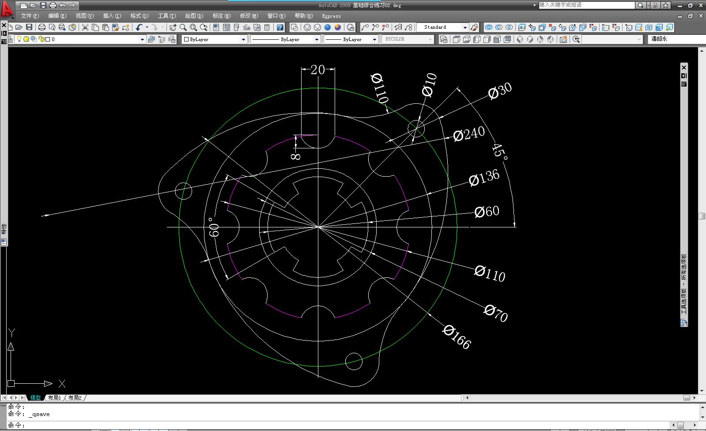Click the ByLayer color swatch box

[186, 39]
